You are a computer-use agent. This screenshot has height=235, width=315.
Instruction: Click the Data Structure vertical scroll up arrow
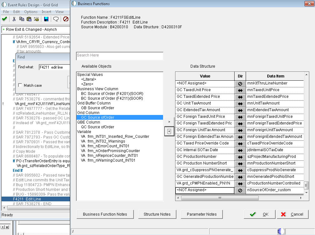point(306,75)
